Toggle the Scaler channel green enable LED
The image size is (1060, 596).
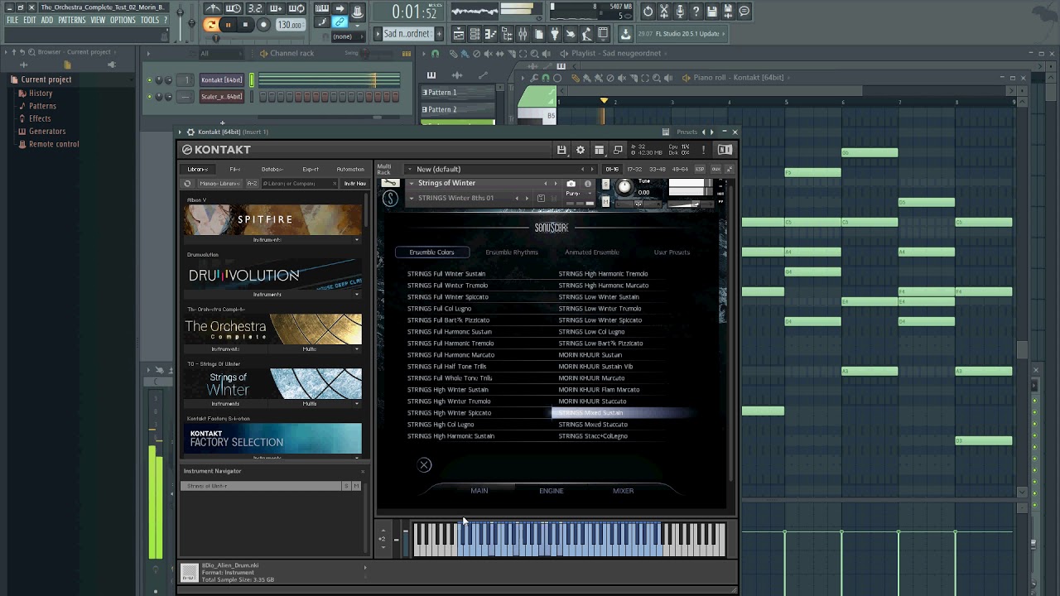coord(149,97)
